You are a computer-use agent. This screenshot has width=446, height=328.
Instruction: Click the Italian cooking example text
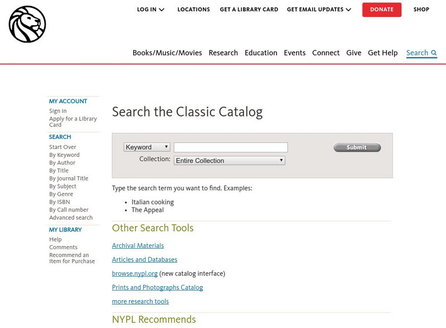(152, 202)
